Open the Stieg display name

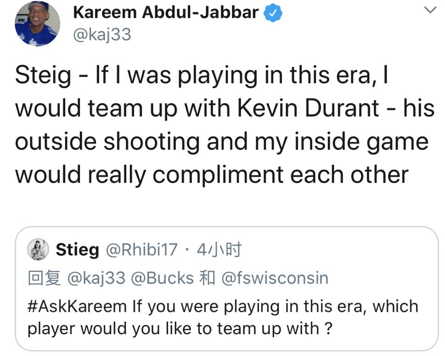tap(77, 250)
